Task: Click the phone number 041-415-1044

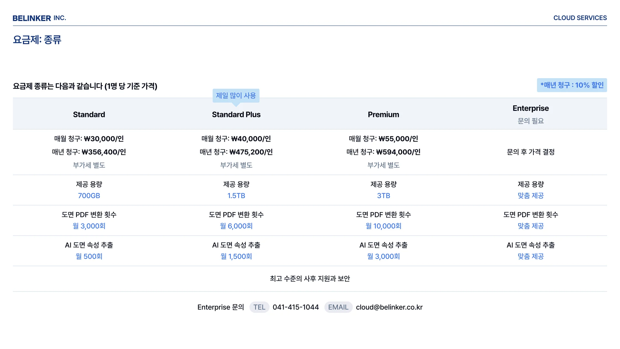Action: click(295, 307)
